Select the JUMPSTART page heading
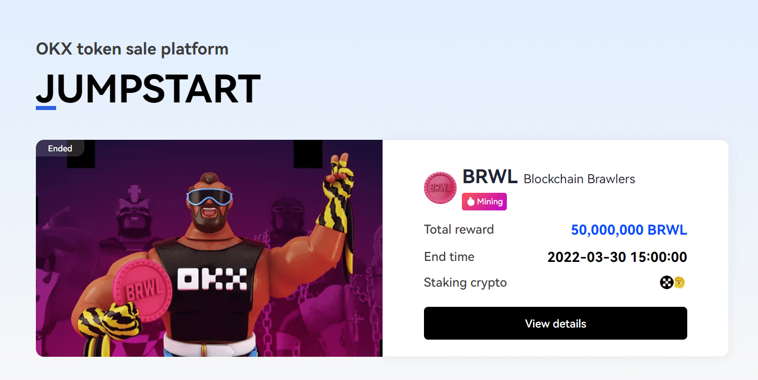 [148, 89]
